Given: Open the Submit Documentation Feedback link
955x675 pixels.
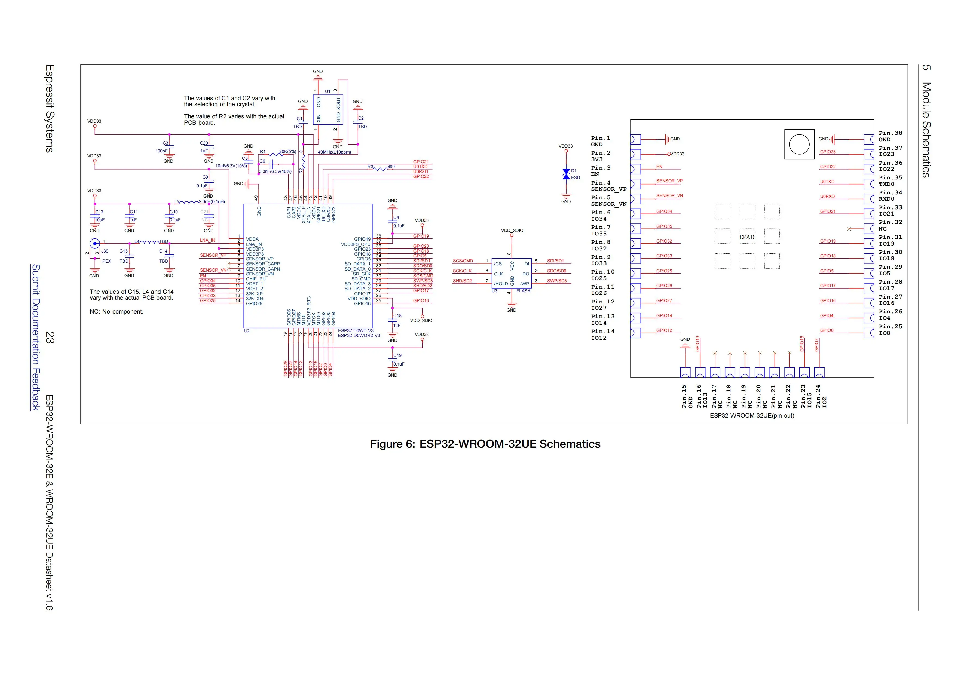Looking at the screenshot, I should [x=36, y=337].
